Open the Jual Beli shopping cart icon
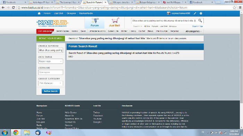Image resolution: width=243 pixels, height=136 pixels. tap(115, 22)
